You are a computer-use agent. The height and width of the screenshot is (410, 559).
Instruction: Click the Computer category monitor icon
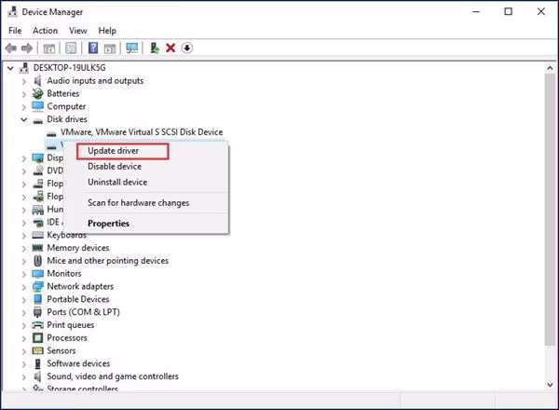[37, 106]
